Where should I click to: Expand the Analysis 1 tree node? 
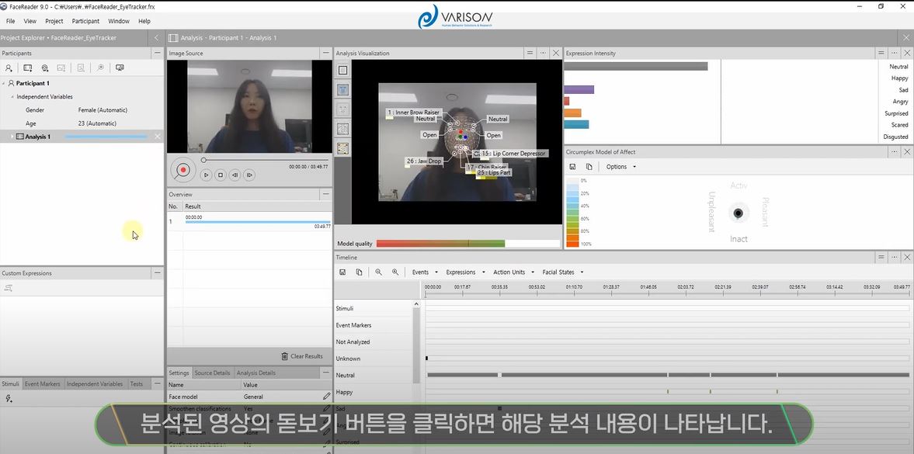coord(12,137)
